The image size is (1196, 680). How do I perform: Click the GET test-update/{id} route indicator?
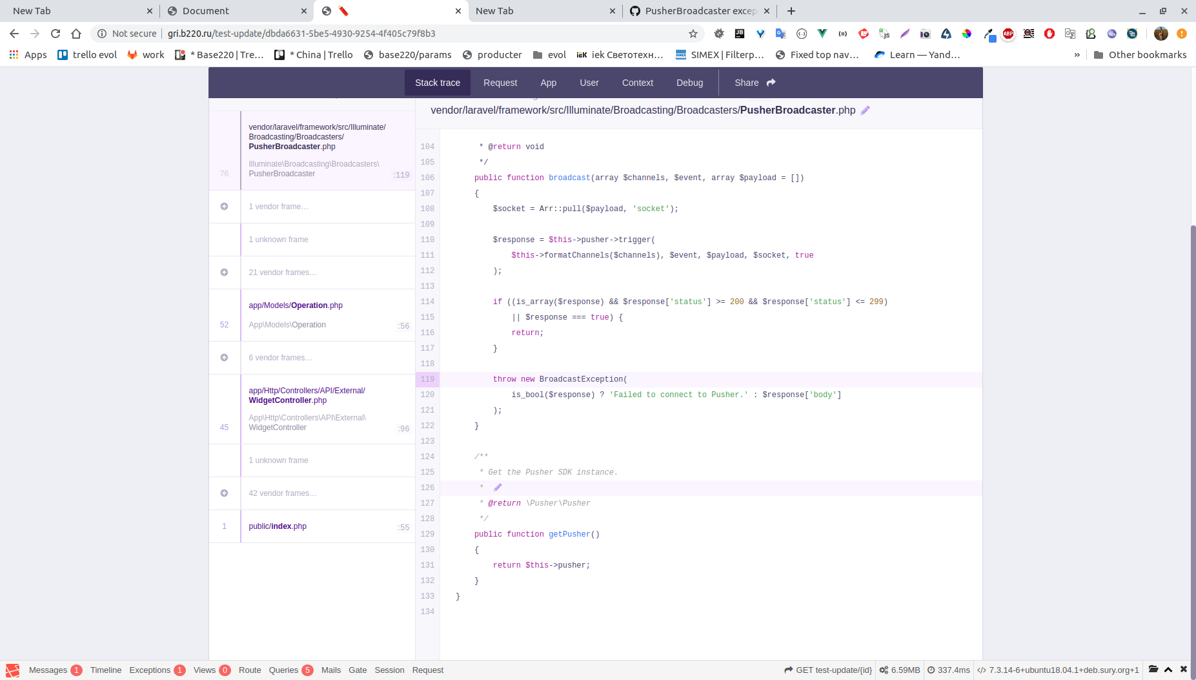pos(828,670)
